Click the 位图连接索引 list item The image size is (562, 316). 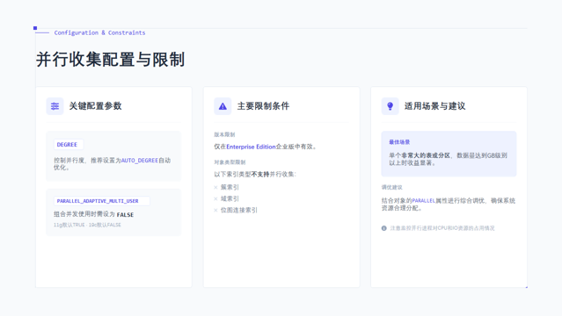tap(239, 210)
